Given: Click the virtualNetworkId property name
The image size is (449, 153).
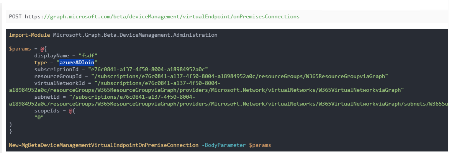Looking at the screenshot, I should [x=59, y=83].
